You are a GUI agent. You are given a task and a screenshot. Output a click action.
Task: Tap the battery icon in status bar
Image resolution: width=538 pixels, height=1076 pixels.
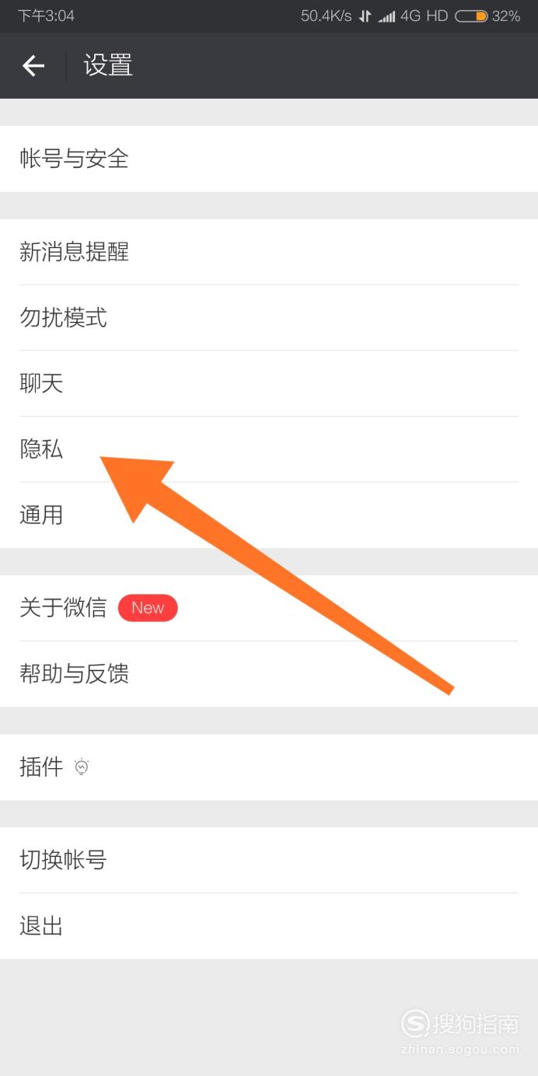pos(471,16)
